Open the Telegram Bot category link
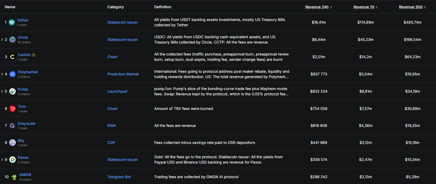436x184 pixels. pyautogui.click(x=119, y=177)
